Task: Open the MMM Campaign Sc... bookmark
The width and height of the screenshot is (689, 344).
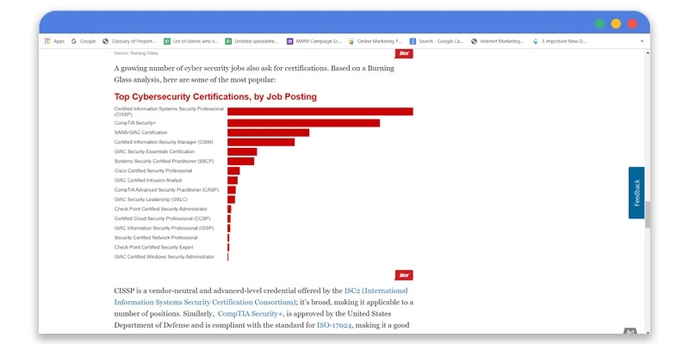Action: [x=314, y=41]
